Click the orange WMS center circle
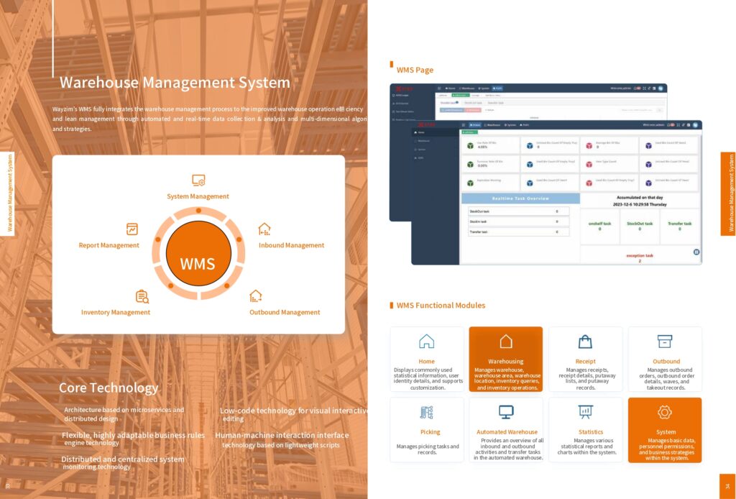The image size is (736, 499). click(198, 254)
